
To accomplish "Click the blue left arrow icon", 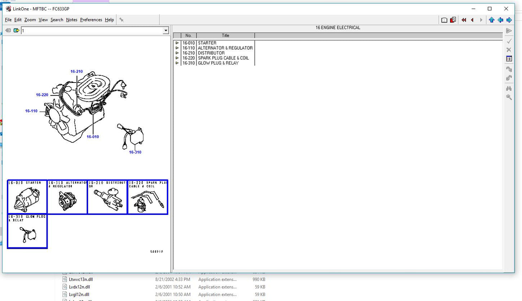I will 500,20.
